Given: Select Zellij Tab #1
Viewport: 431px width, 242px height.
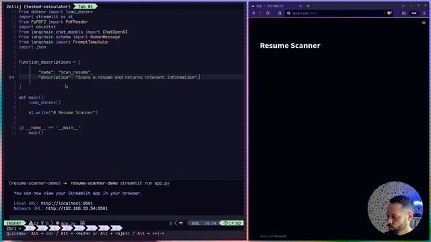Looking at the screenshot, I should tap(86, 6).
